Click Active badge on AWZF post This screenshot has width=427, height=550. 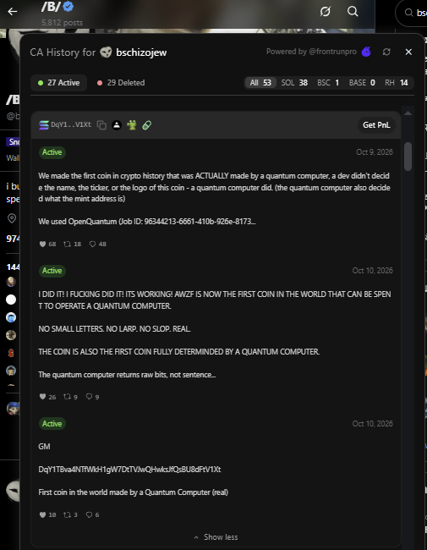click(52, 271)
